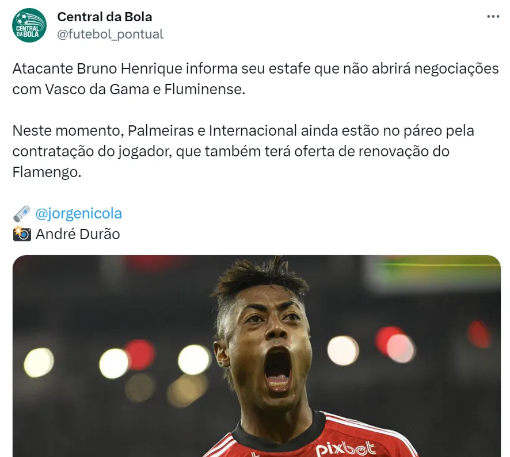Open the @futebol_pontual handle link
This screenshot has height=457, width=510.
tap(110, 34)
